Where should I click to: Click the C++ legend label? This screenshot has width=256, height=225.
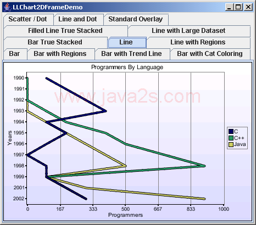239,138
